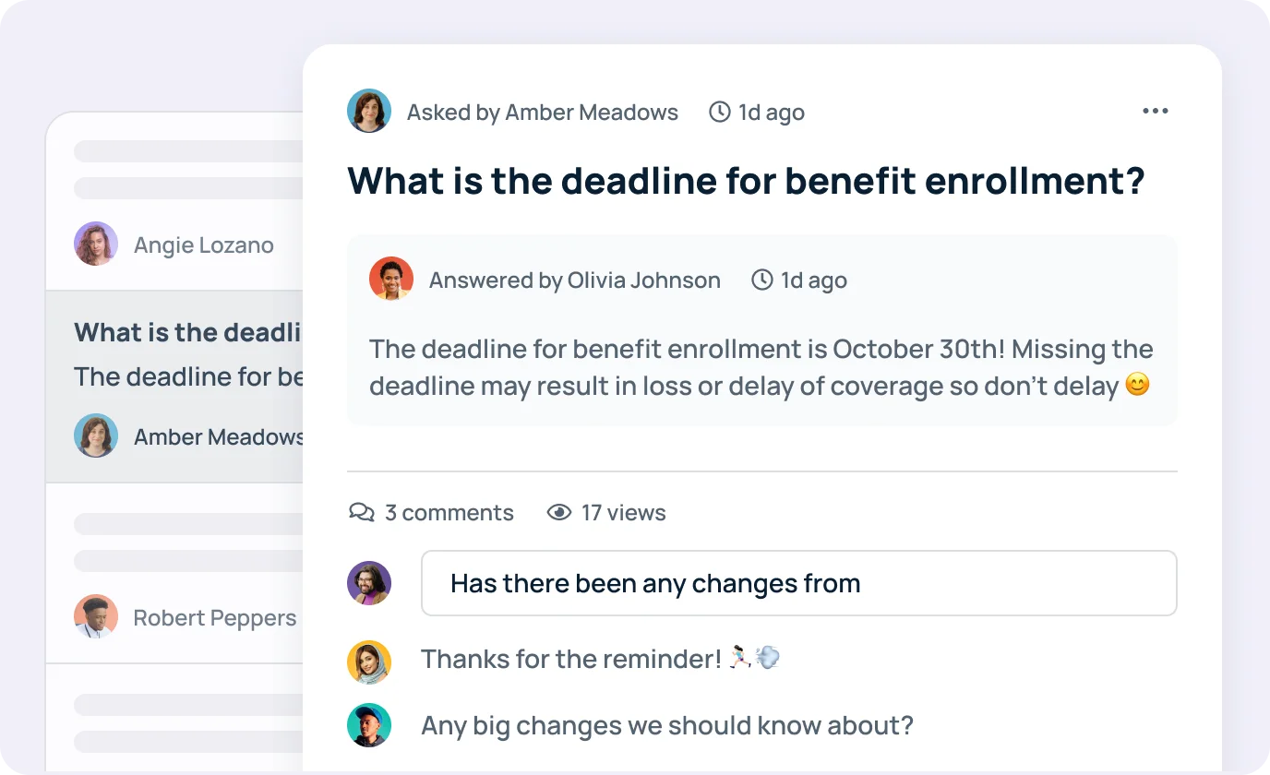Click the headscarf commenter's avatar
The width and height of the screenshot is (1270, 775).
click(x=369, y=659)
